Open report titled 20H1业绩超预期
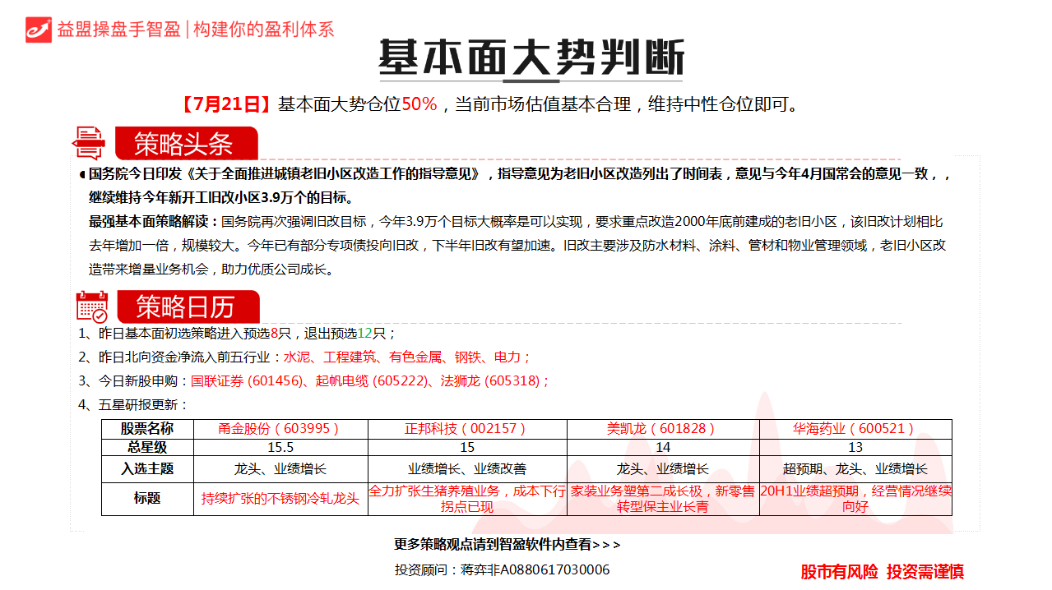Screen dimensions: 1052x590 [855, 498]
